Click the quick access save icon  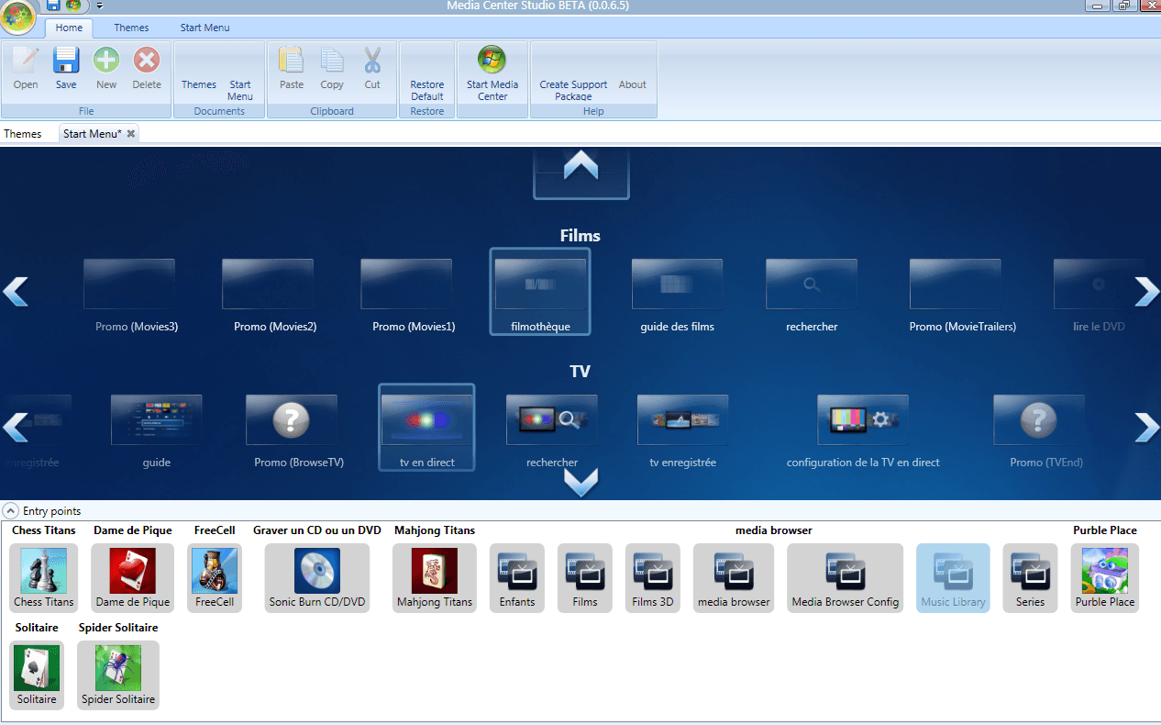tap(53, 6)
